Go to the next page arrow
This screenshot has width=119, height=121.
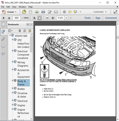[x=9, y=18]
